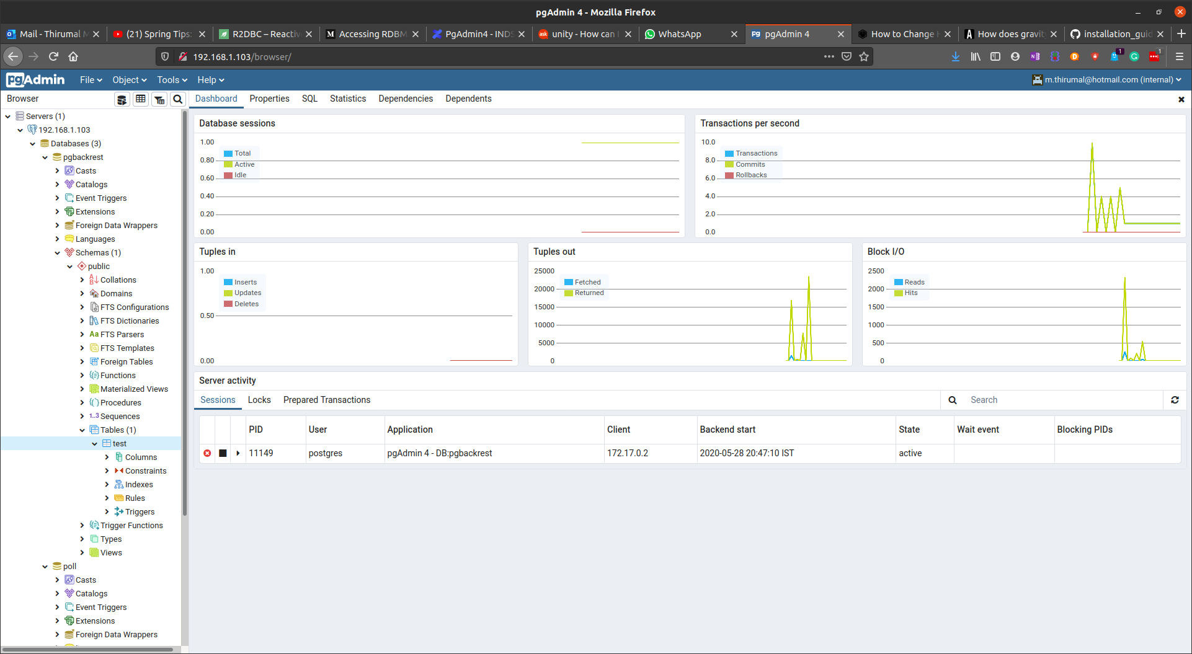Toggle the Total legend swatch in Database sessions
This screenshot has width=1192, height=654.
coord(228,153)
